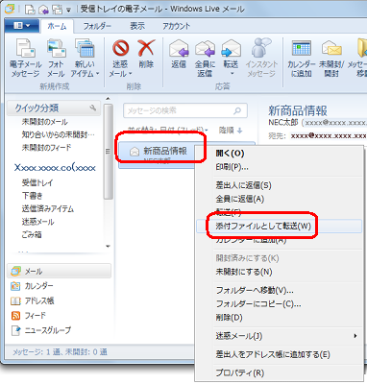The image size is (367, 384).
Task: Click the カレンダーに追加 calendar icon
Action: pos(302,49)
